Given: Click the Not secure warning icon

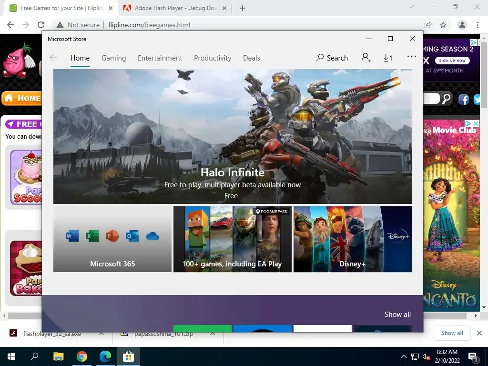Looking at the screenshot, I should (x=60, y=25).
